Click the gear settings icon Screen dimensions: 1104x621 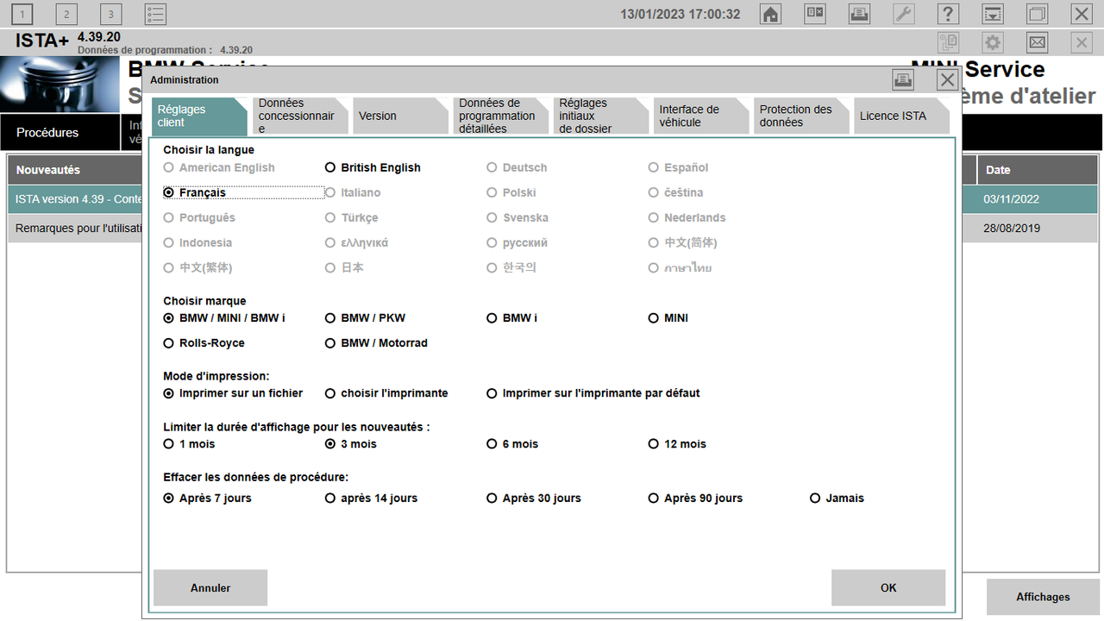tap(994, 42)
